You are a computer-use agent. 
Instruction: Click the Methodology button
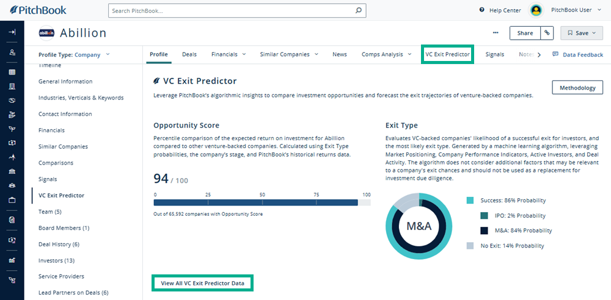pos(577,88)
